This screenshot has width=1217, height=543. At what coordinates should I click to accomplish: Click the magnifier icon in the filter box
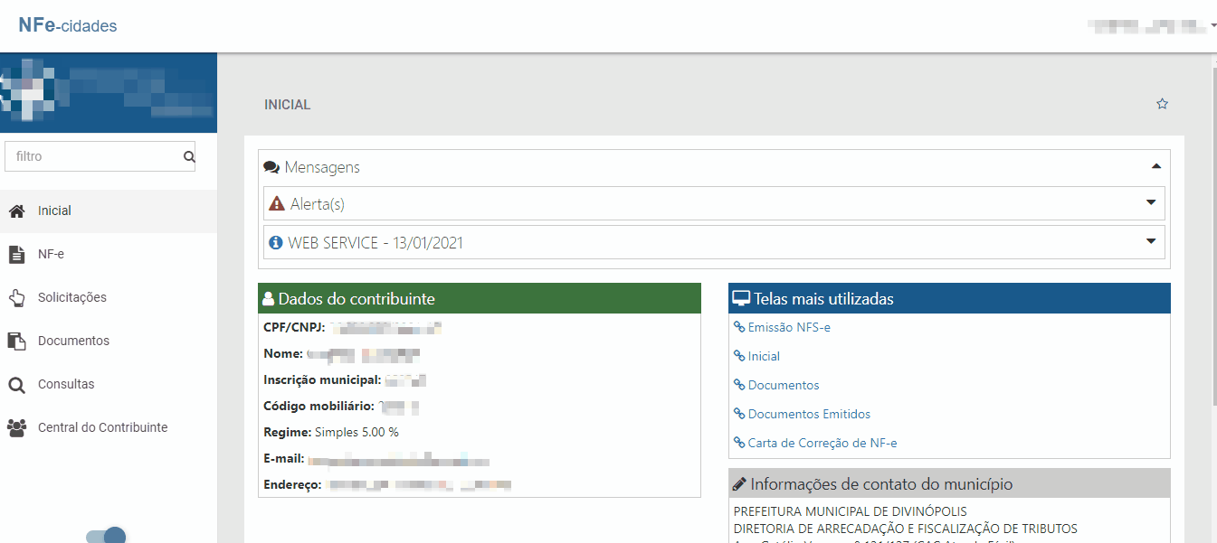tap(188, 155)
